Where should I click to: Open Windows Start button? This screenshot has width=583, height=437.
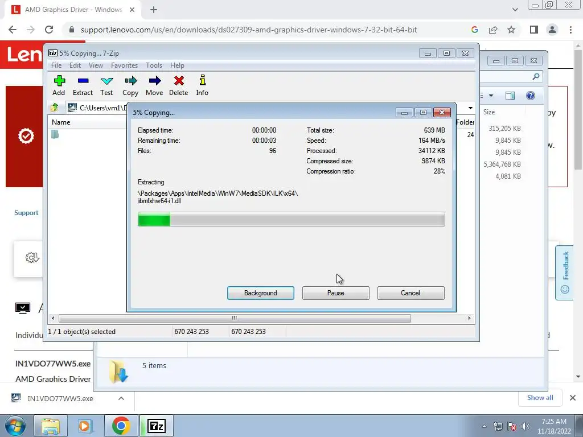(x=15, y=426)
